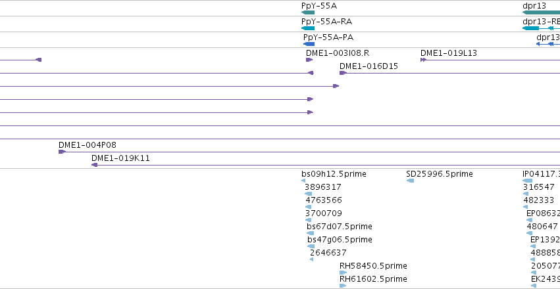This screenshot has width=560, height=289.
Task: Select the light blue RH61602.5prime glyph
Action: [x=344, y=286]
